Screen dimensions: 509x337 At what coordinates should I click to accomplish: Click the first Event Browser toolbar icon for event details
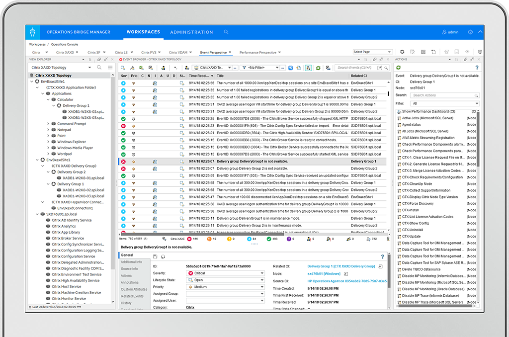(123, 68)
